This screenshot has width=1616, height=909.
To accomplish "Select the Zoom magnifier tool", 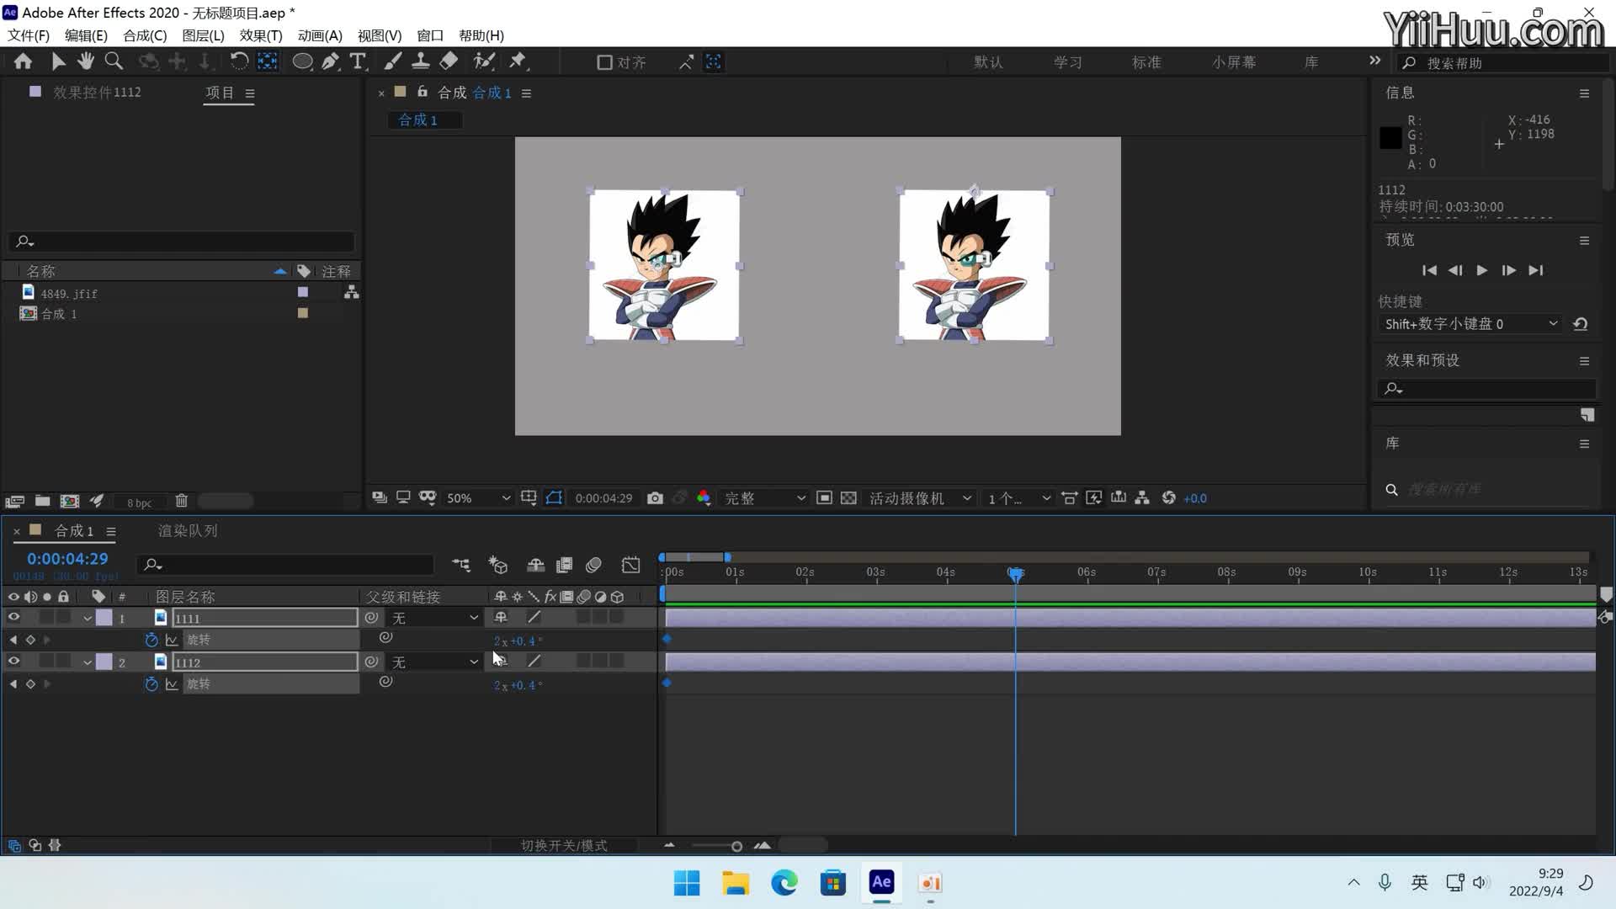I will pos(114,61).
